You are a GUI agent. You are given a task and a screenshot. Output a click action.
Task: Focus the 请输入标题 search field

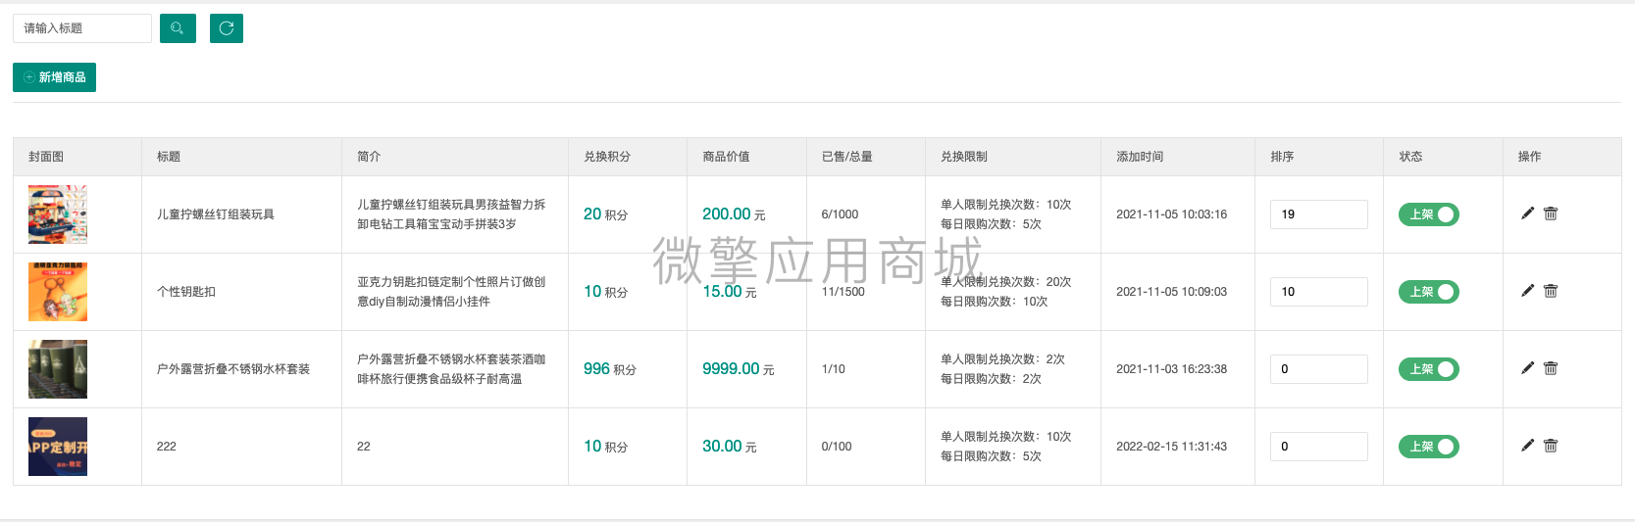82,28
